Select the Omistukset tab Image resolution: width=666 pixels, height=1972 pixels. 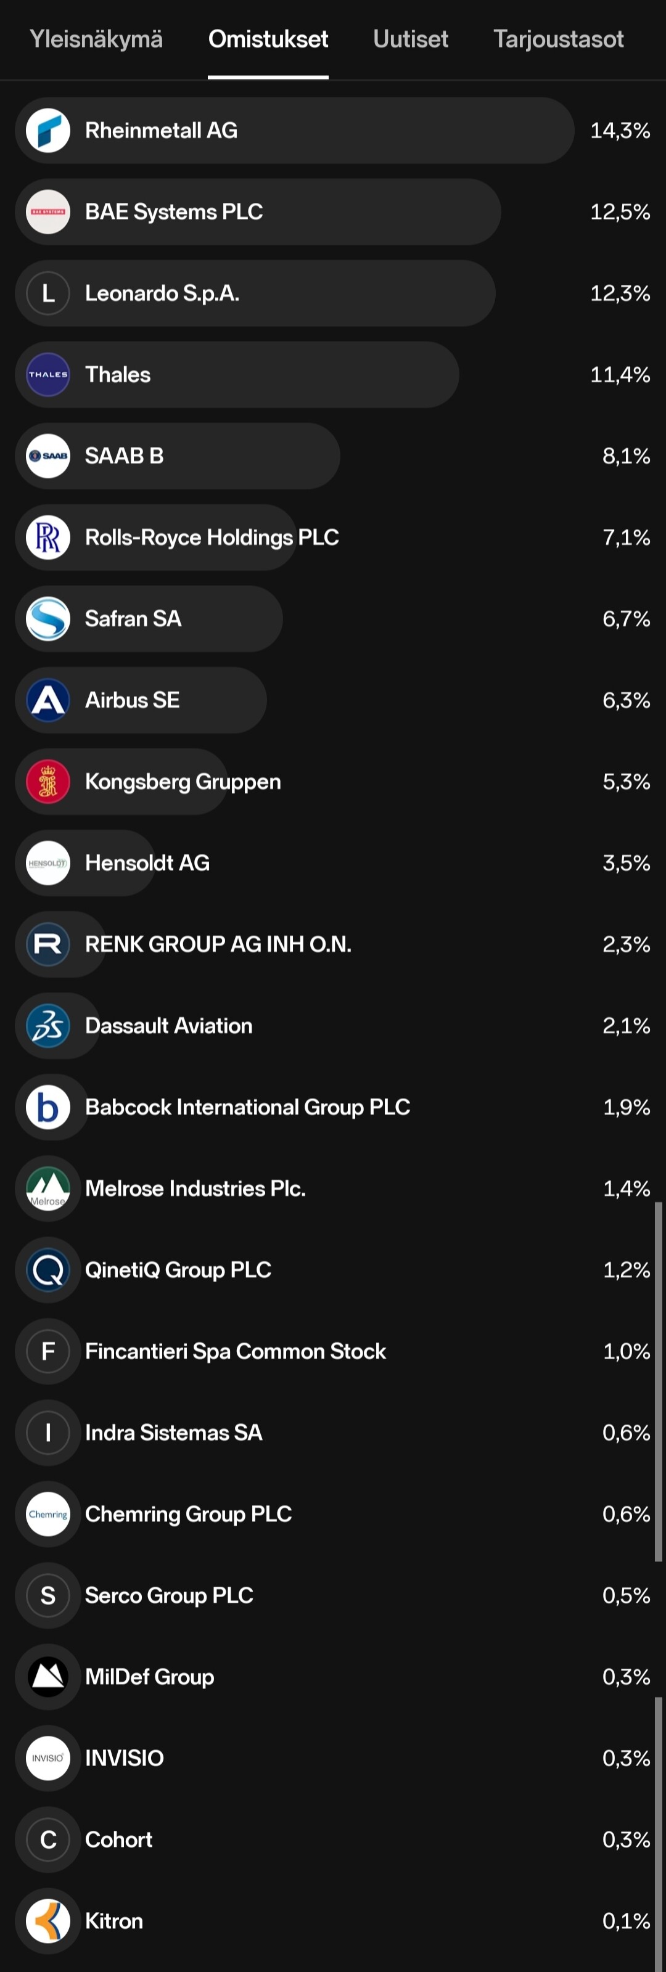click(268, 39)
